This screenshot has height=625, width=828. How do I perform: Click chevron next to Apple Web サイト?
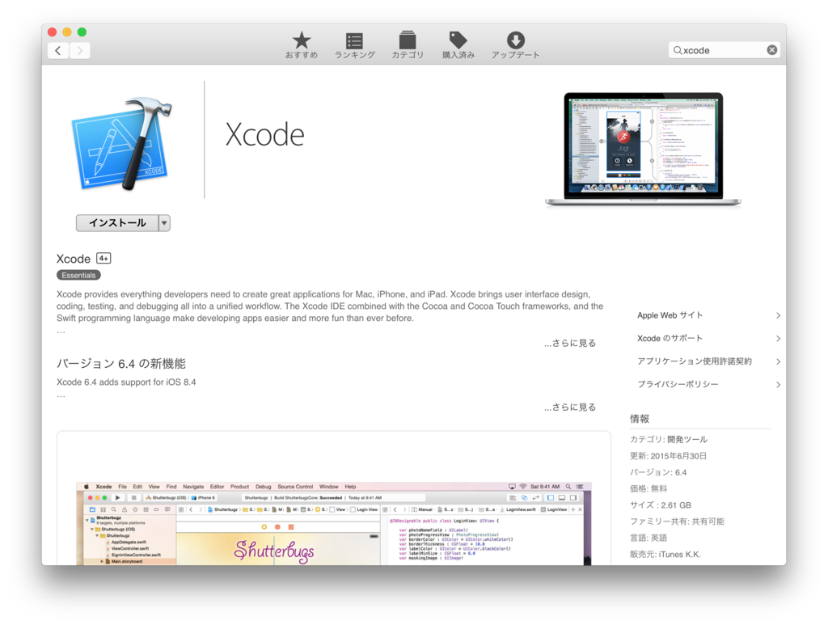[778, 315]
